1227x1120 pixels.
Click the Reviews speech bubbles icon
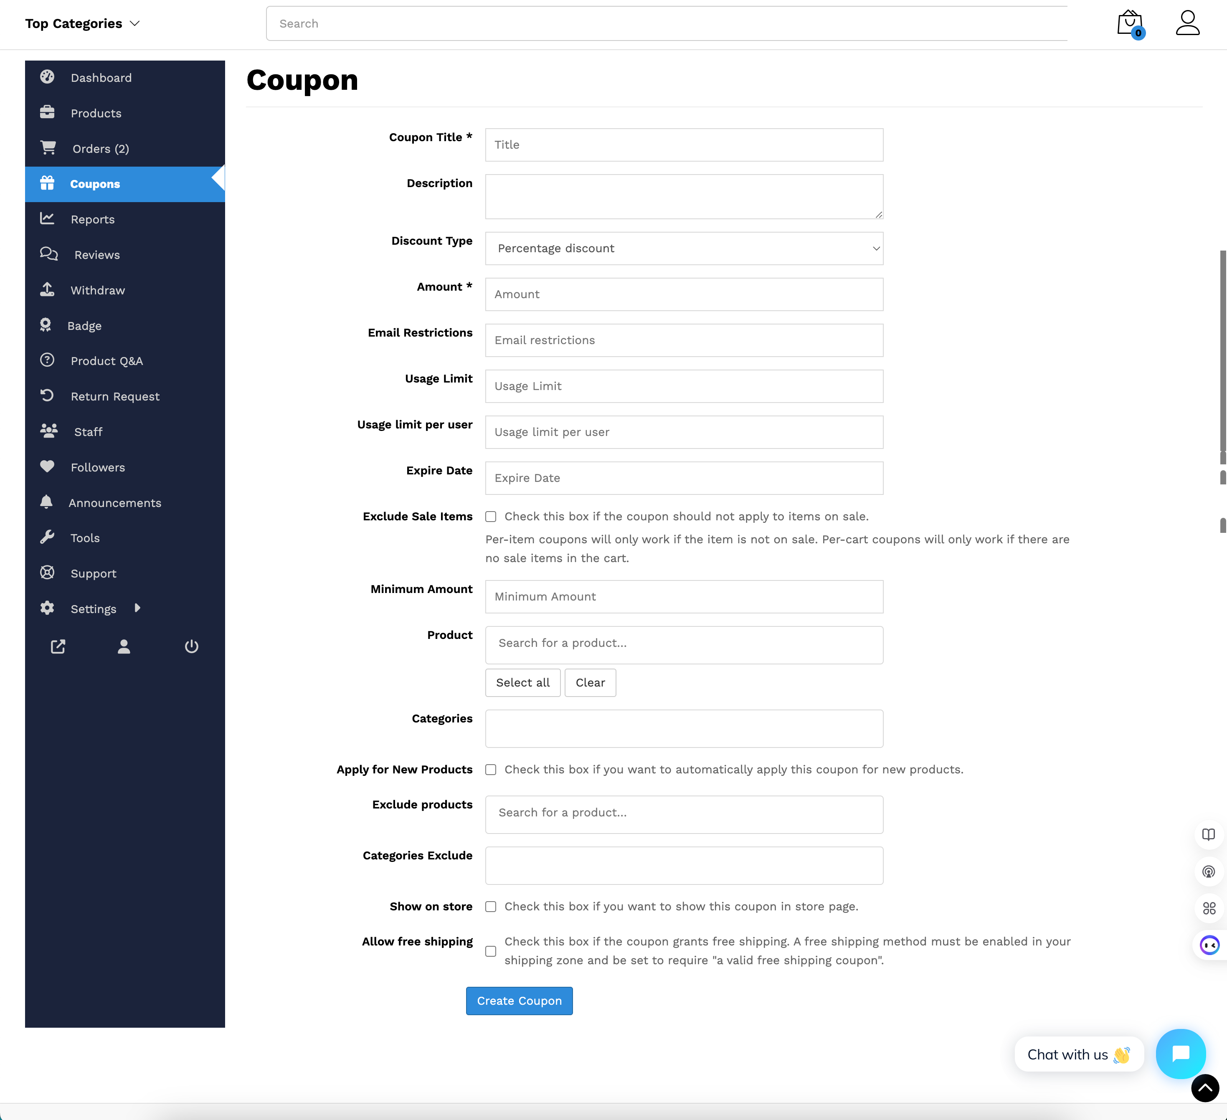(x=49, y=254)
